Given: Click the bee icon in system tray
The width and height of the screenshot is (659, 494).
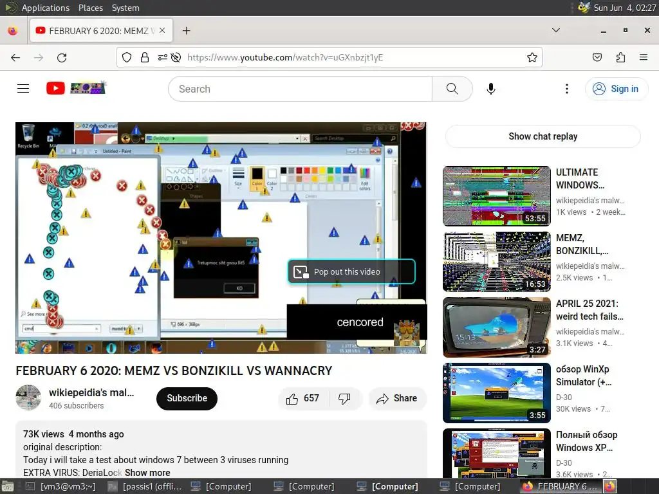Looking at the screenshot, I should 583,8.
